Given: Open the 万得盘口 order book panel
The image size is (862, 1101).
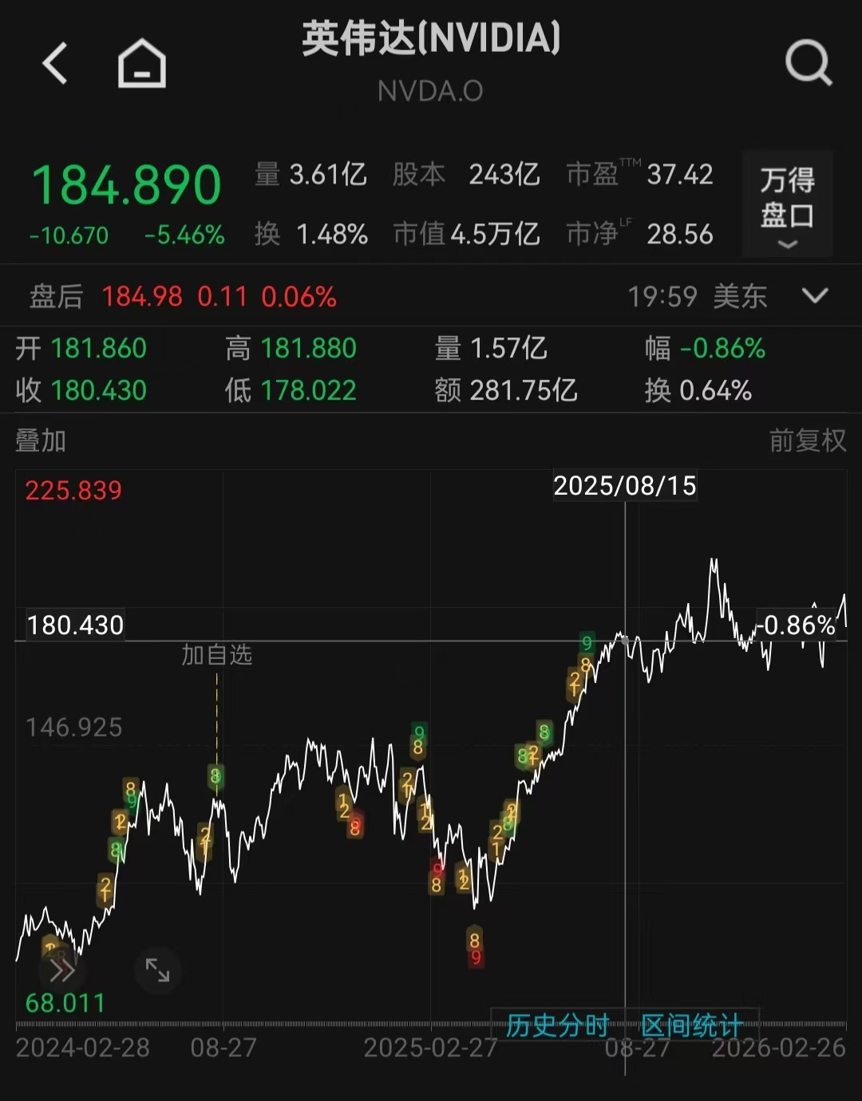Looking at the screenshot, I should [787, 205].
